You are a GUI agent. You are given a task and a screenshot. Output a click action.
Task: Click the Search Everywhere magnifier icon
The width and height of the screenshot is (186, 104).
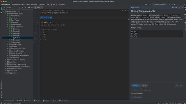click(x=182, y=5)
